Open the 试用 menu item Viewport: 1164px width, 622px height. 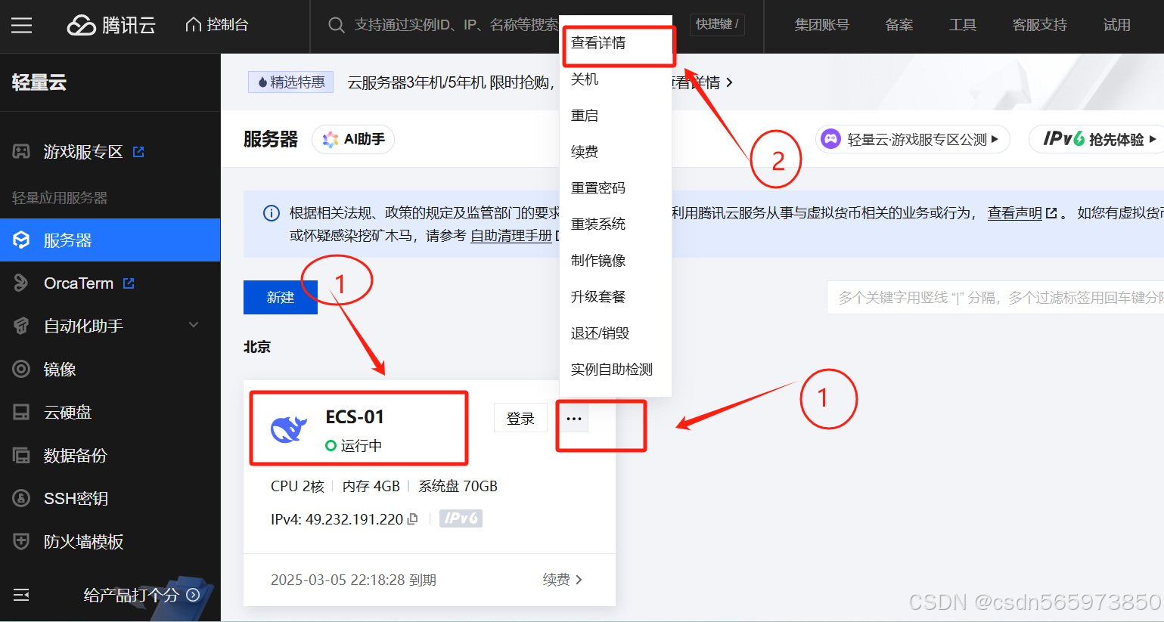(x=1116, y=25)
